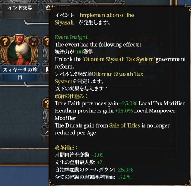Image resolution: width=191 pixels, height=186 pixels.
Task: Click the 'Event Insight:' heading
Action: (72, 37)
